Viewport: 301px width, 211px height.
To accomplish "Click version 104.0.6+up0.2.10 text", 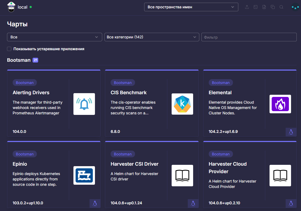I will [x=224, y=203].
